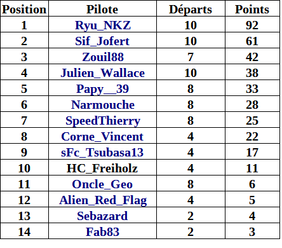Open the Ryu_NKZ pilot link

[103, 25]
